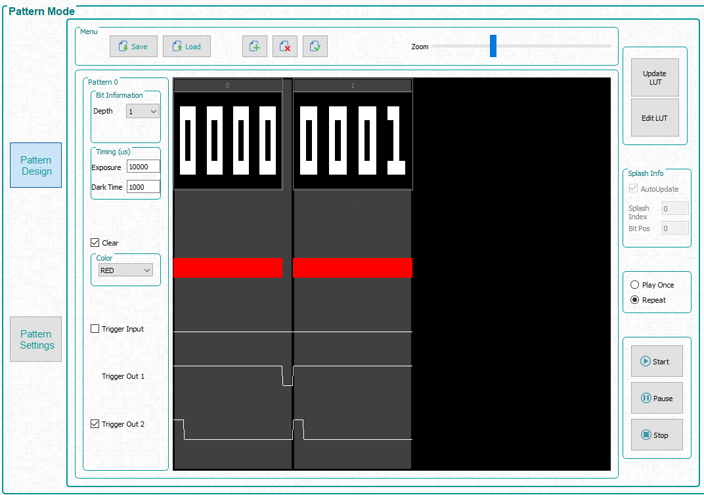Open the Depth dropdown
Image resolution: width=704 pixels, height=495 pixels.
(143, 112)
